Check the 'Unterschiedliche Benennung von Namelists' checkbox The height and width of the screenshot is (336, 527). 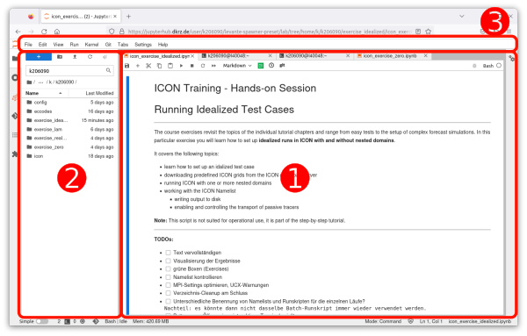[168, 302]
